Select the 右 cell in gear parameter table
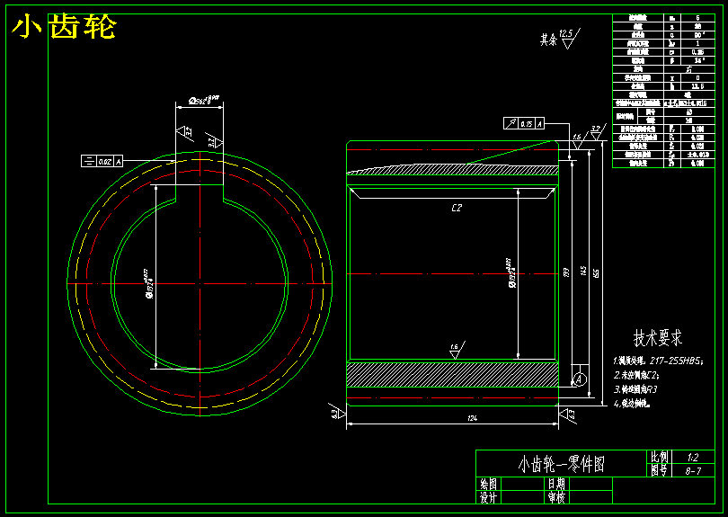The image size is (728, 517). (689, 69)
